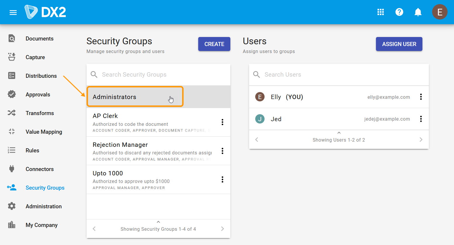Open options menu for Rejection Manager

[222, 151]
